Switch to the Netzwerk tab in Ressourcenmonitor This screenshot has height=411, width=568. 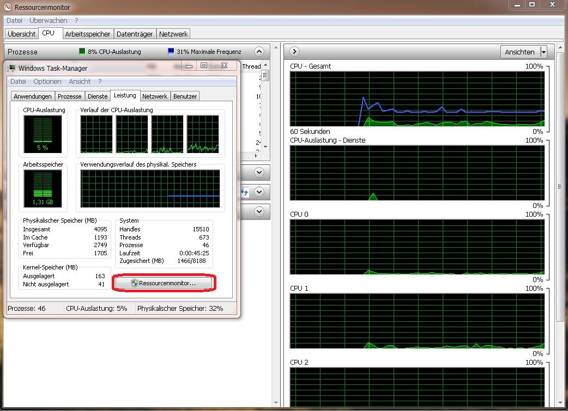coord(173,34)
